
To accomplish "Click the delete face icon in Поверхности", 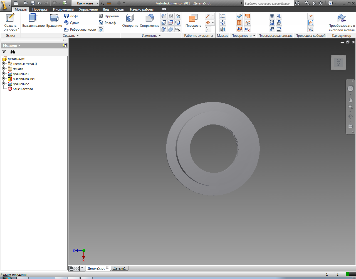I will pyautogui.click(x=248, y=29).
